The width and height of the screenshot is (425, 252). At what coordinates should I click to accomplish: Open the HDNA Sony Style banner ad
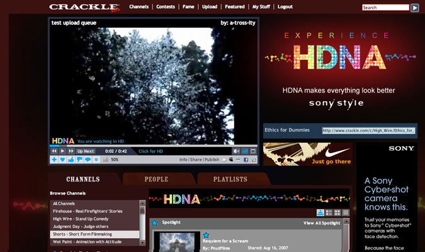point(340,69)
